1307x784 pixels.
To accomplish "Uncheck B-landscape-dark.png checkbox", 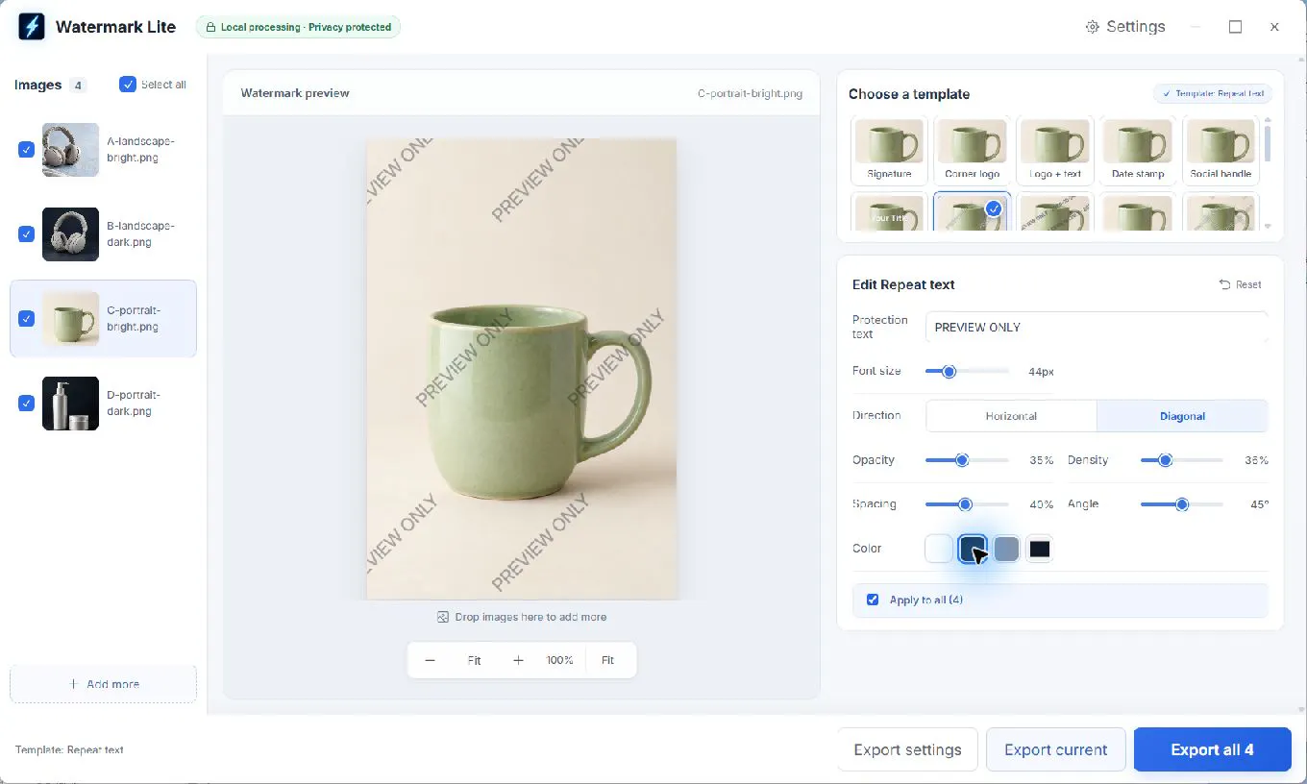I will coord(26,234).
